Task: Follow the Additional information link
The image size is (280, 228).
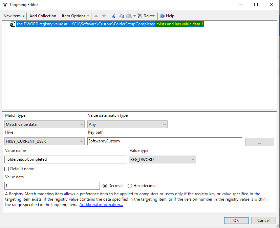Action: tap(101, 205)
